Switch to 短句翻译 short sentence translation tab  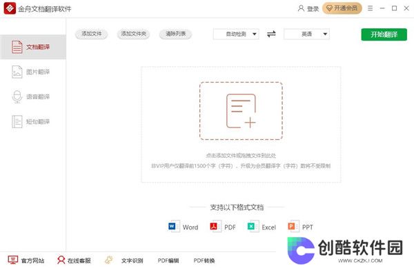(x=33, y=121)
